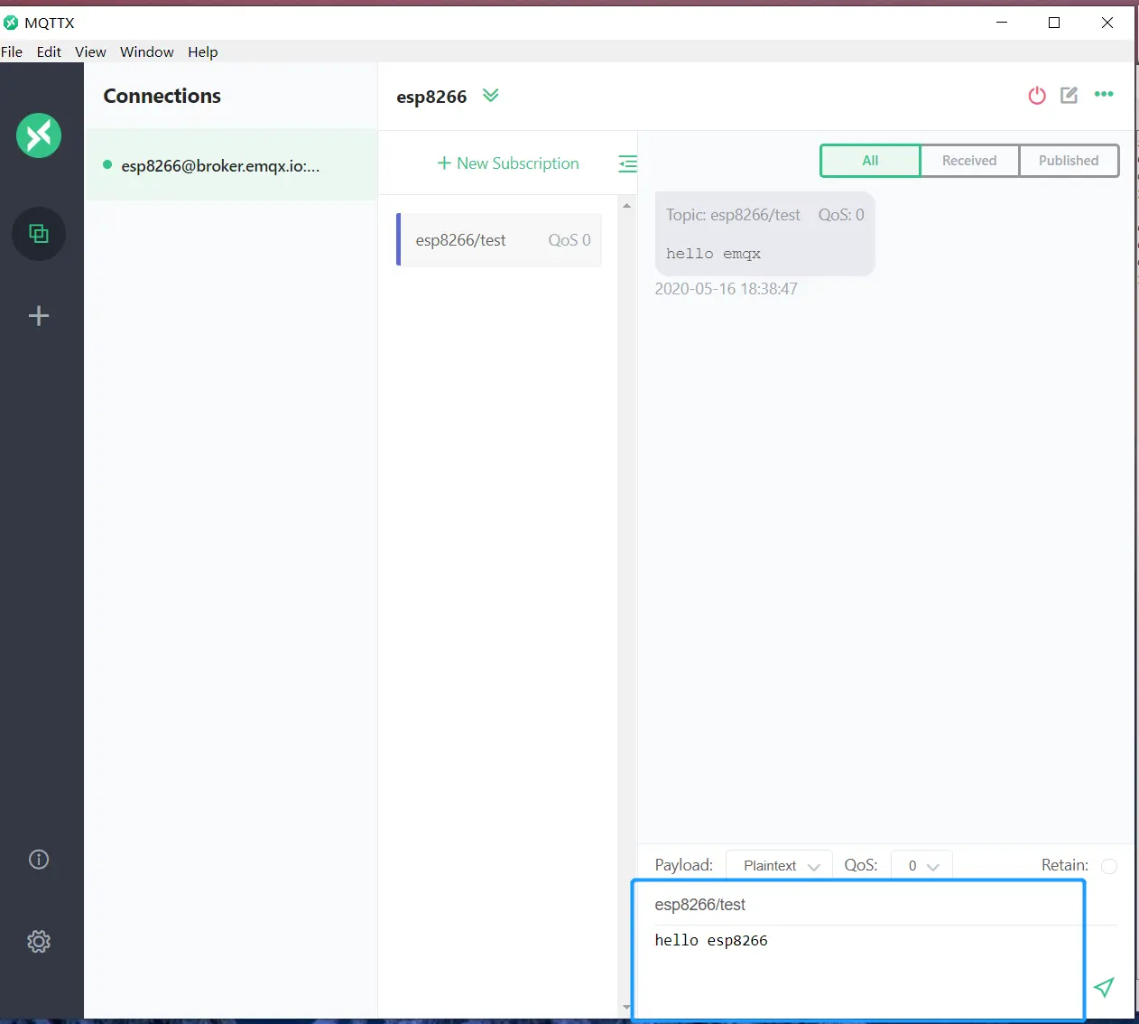The image size is (1139, 1024).
Task: Enable the Retain radio option
Action: point(1109,866)
